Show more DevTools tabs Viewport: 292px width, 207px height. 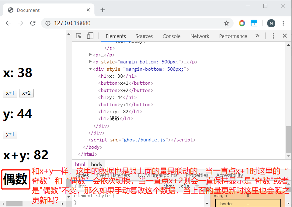pyautogui.click(x=257, y=36)
